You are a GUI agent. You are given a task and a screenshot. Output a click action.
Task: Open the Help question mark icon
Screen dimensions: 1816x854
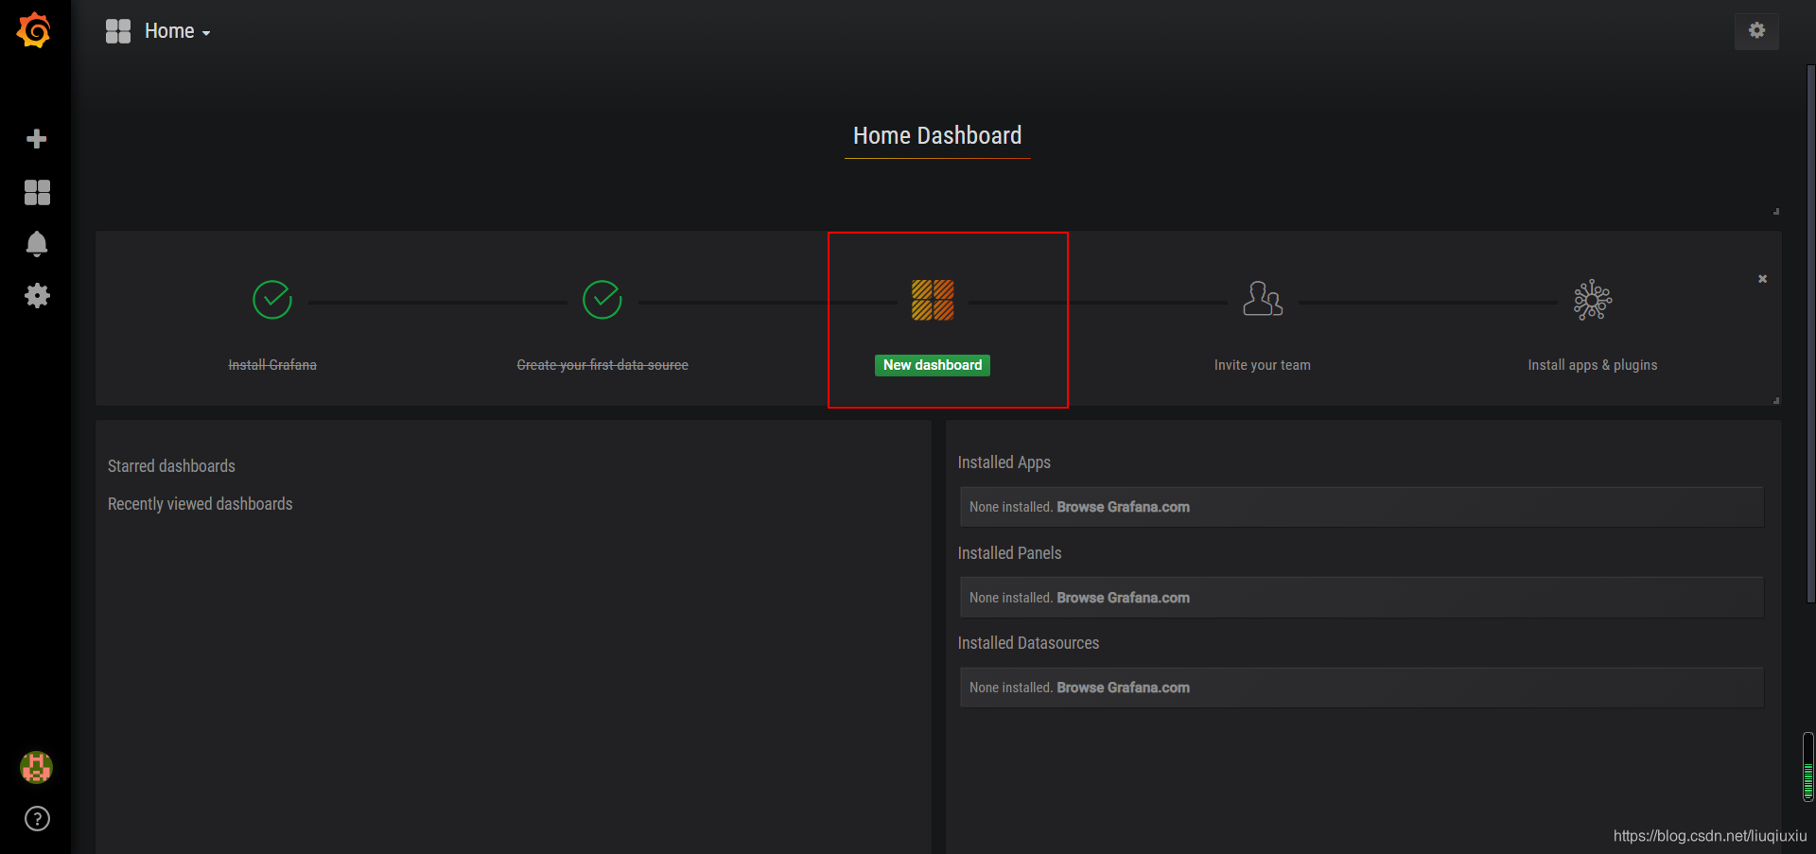pos(37,819)
